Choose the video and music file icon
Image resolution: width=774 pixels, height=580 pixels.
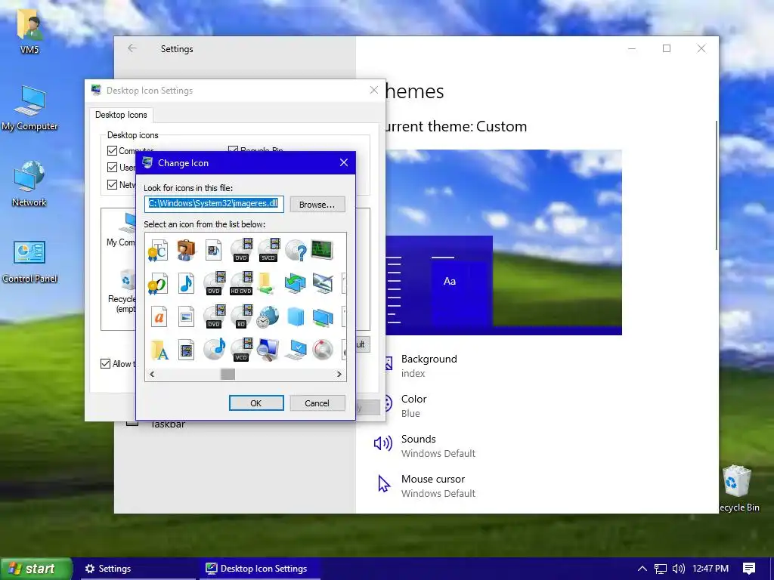213,250
